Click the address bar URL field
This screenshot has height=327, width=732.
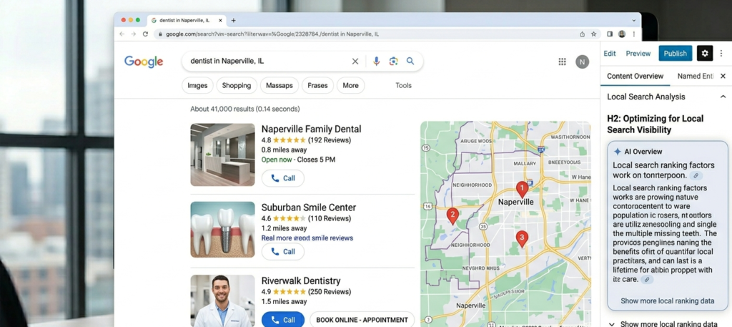tap(365, 34)
